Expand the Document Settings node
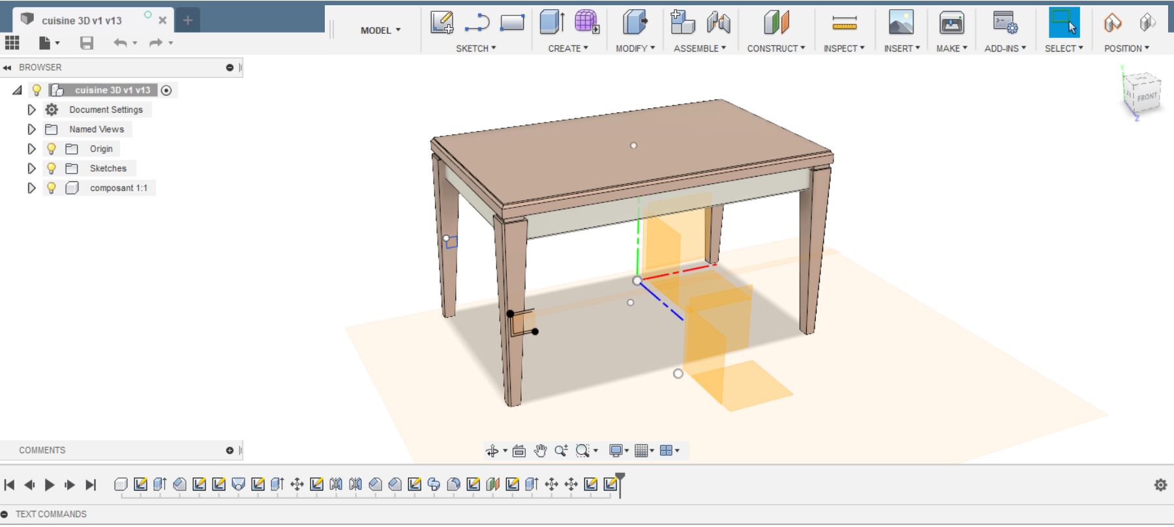The image size is (1174, 527). pyautogui.click(x=31, y=110)
